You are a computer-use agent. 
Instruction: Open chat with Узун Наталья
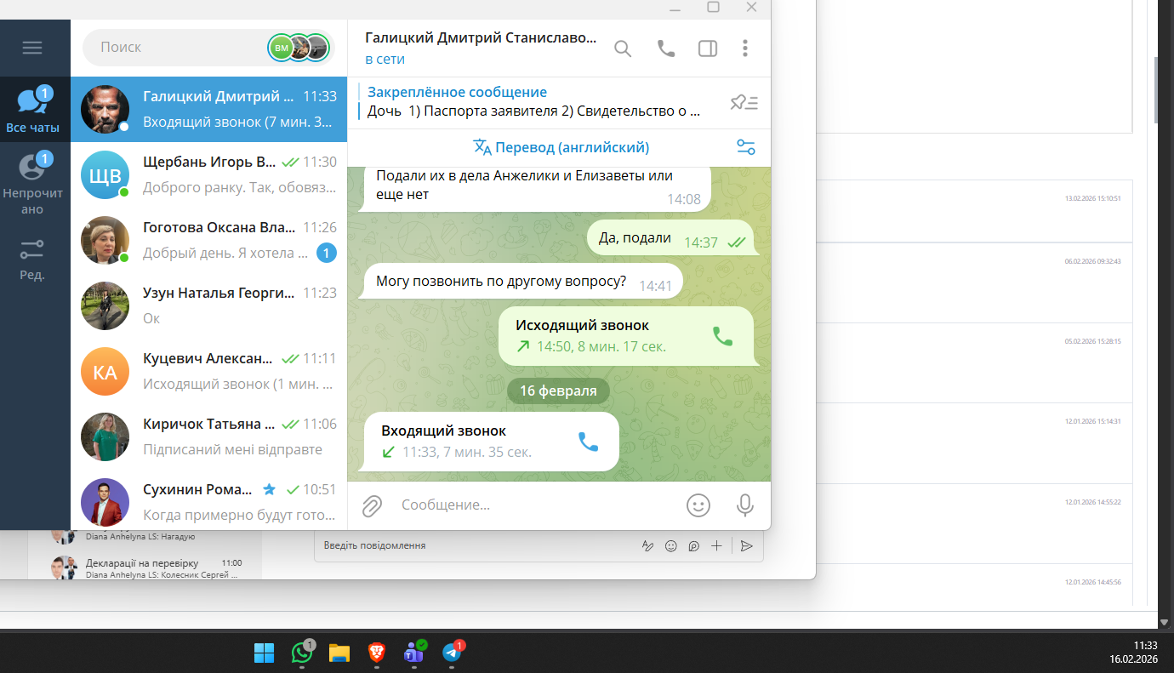point(208,305)
